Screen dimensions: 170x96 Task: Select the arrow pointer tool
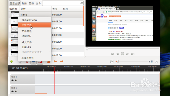(20, 62)
